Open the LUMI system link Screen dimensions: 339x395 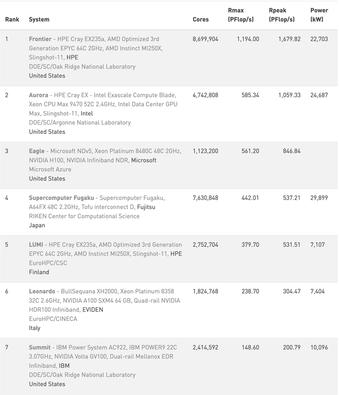(x=36, y=245)
